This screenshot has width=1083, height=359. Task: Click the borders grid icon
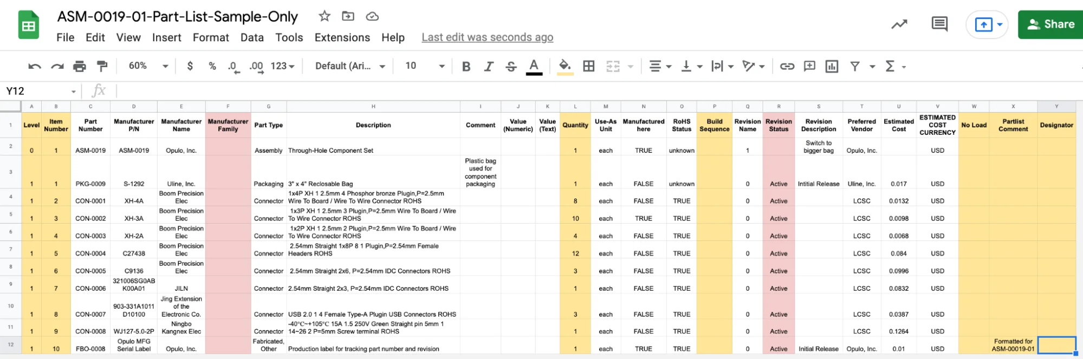[x=588, y=66]
